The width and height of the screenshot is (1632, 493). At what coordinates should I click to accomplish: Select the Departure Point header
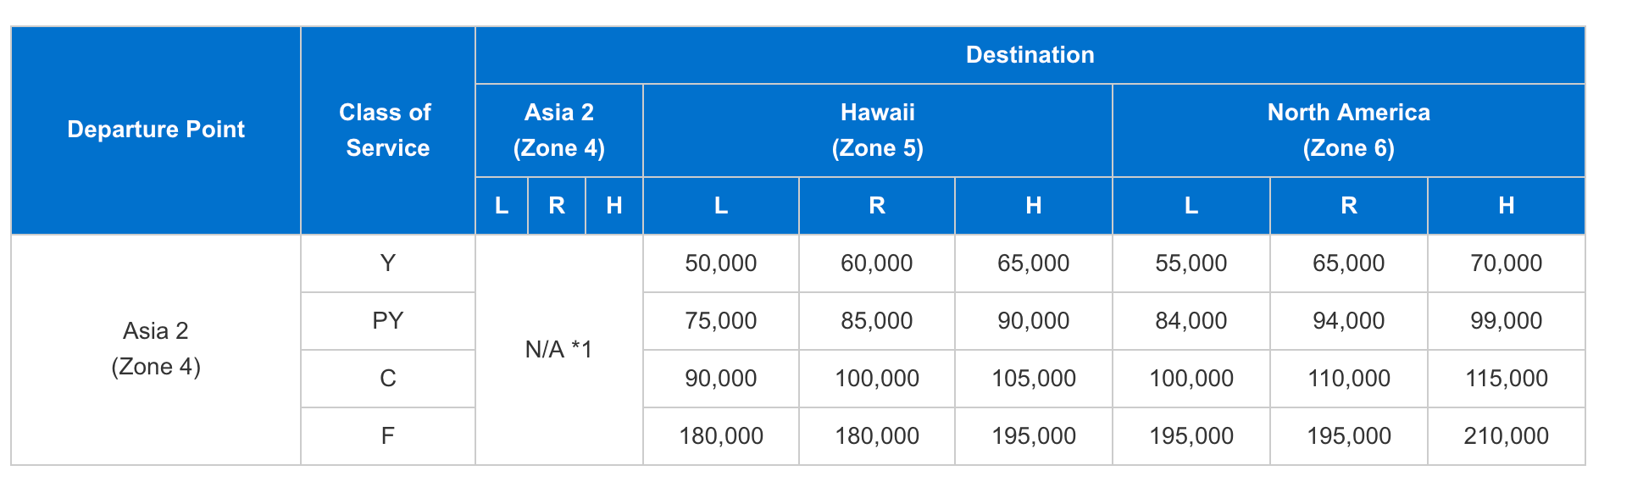coord(156,130)
